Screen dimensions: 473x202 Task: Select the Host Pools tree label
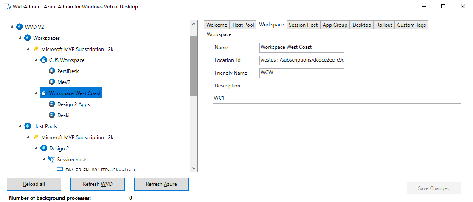coord(45,126)
